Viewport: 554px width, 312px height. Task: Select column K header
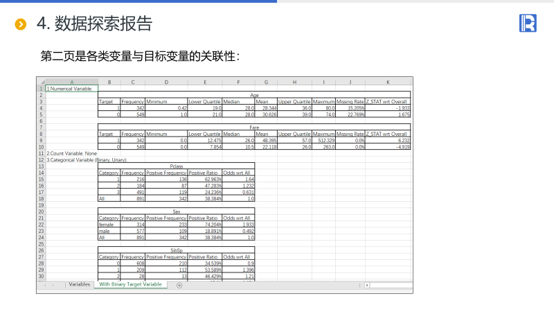coord(388,82)
